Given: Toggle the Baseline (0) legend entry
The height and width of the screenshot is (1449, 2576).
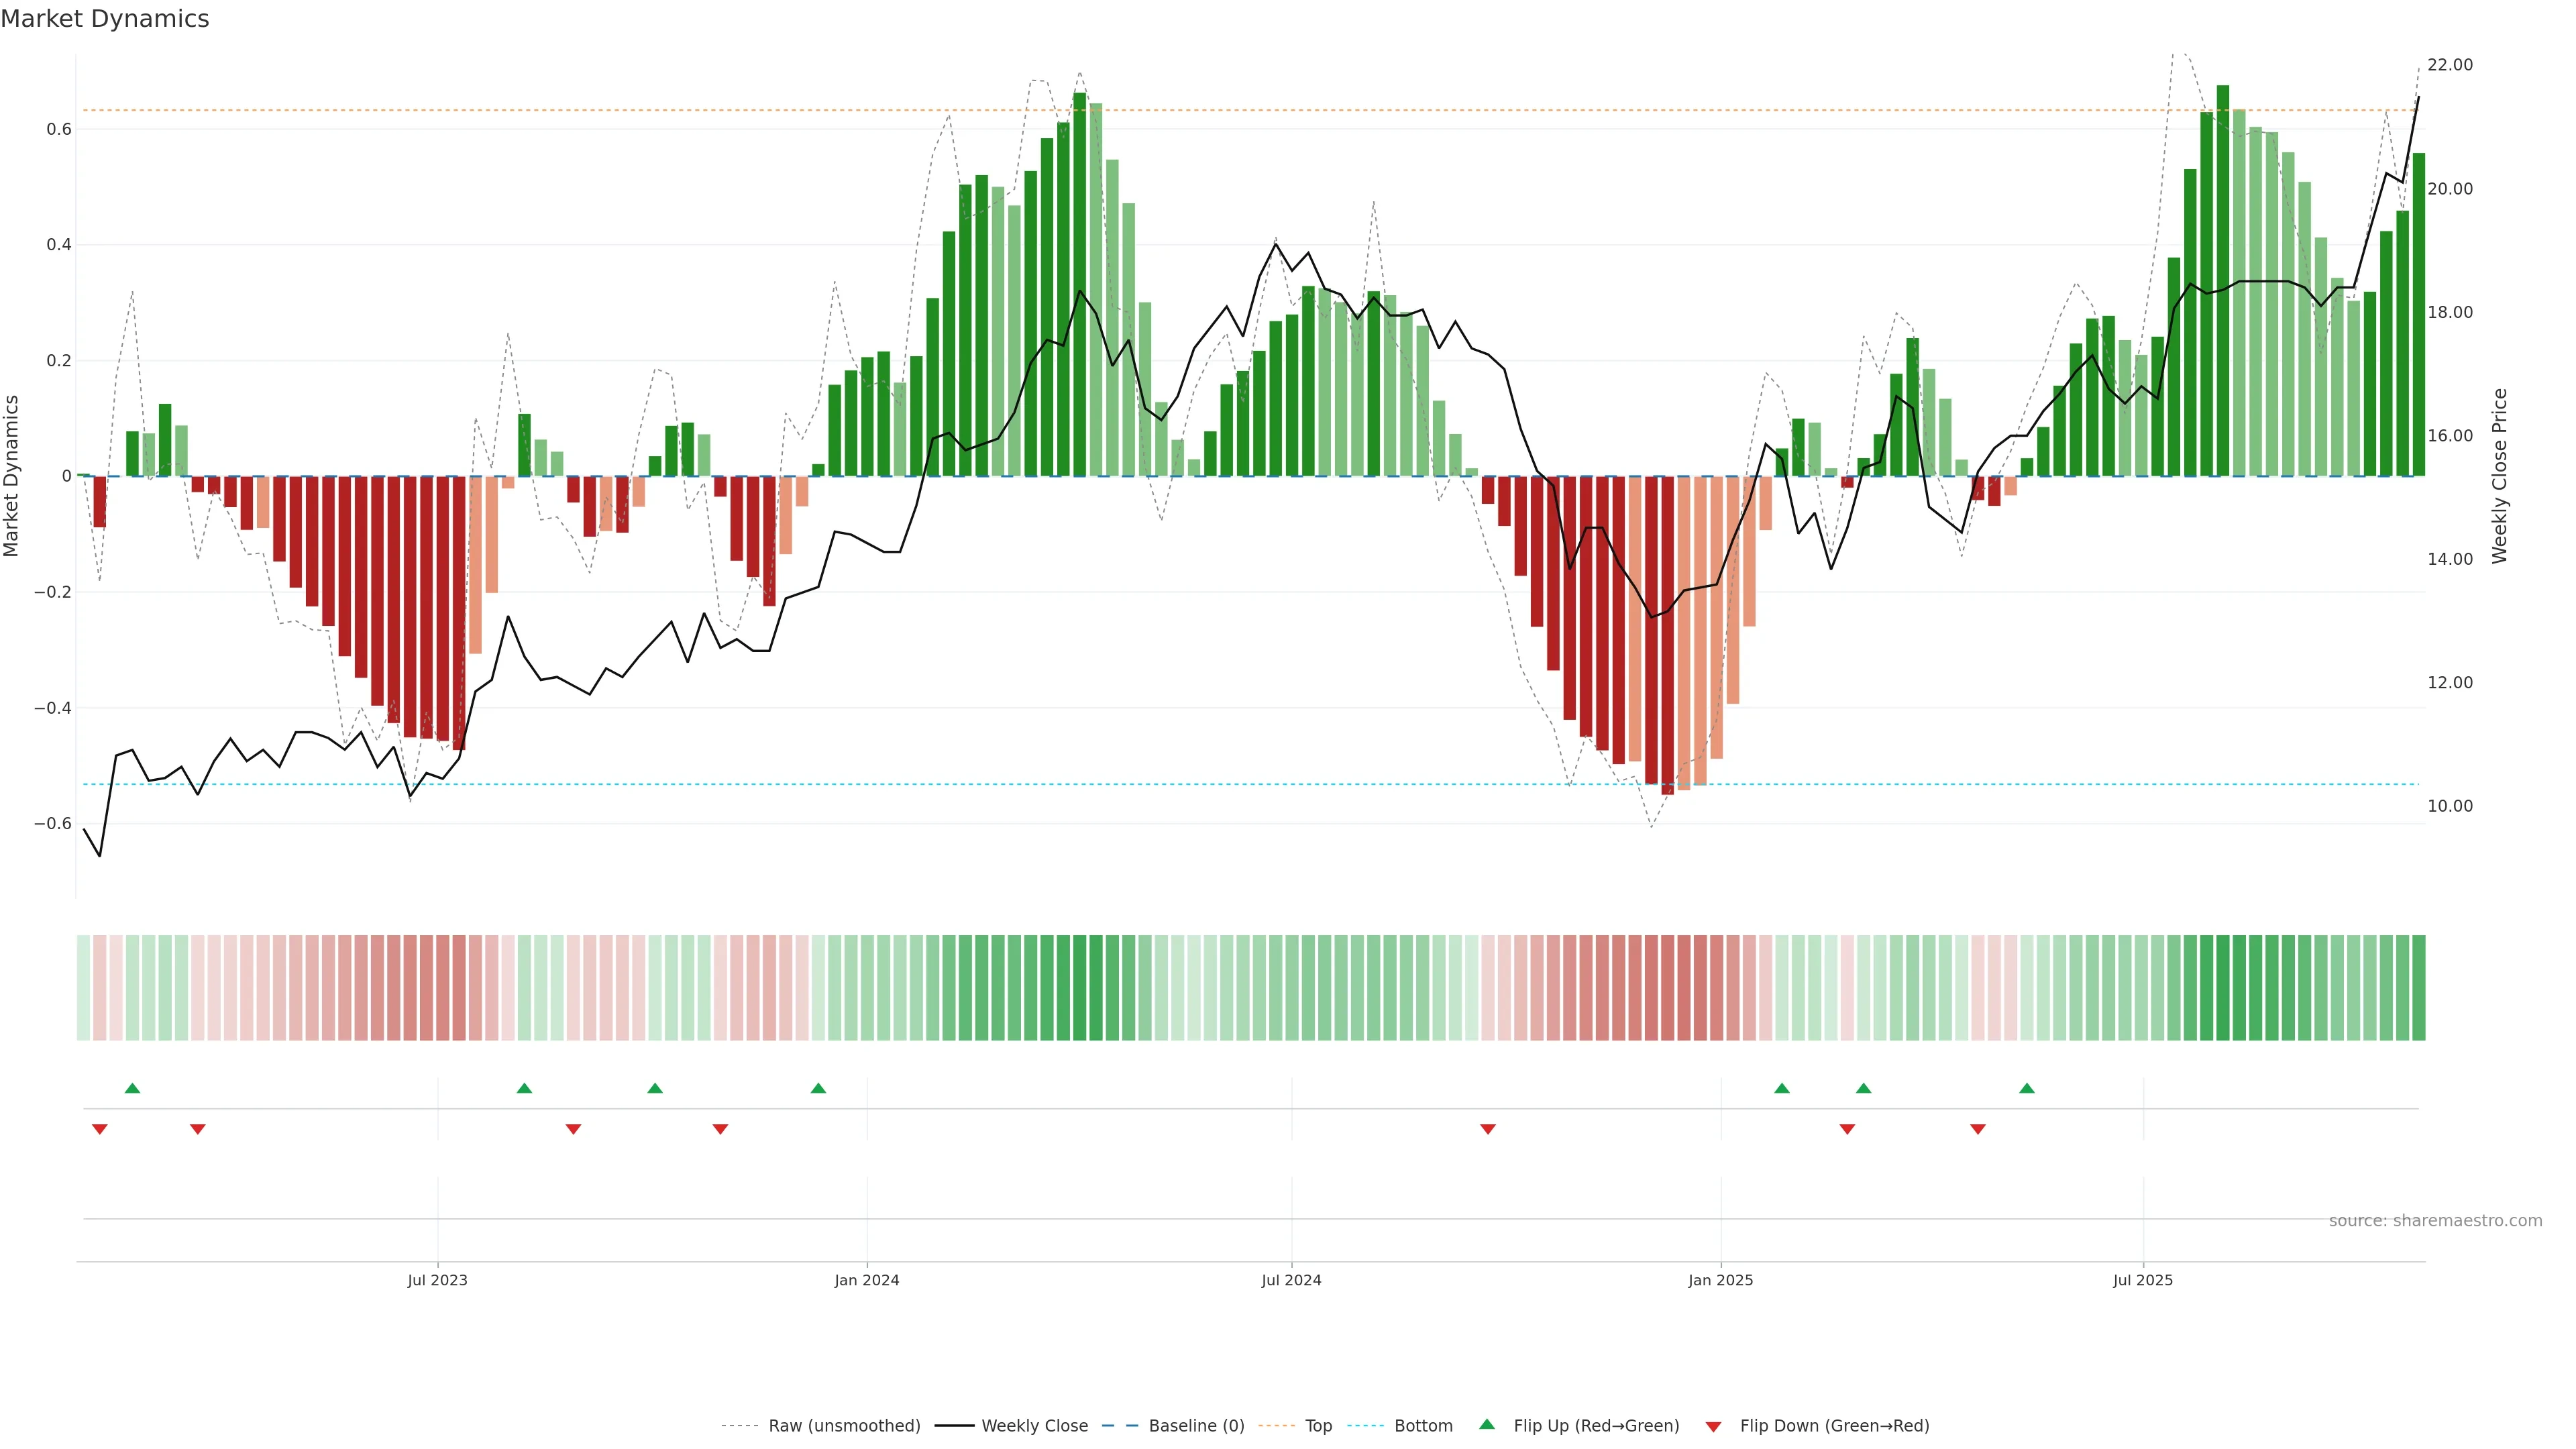Looking at the screenshot, I should coord(1196,1426).
